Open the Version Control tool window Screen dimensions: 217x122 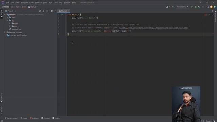pyautogui.click(x=11, y=118)
